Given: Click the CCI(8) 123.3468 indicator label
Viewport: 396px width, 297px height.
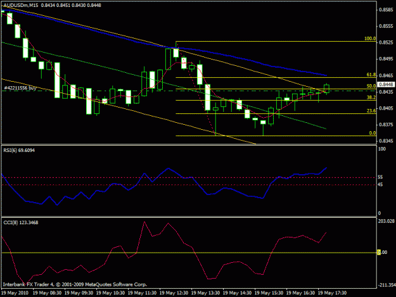Looking at the screenshot, I should coord(21,222).
